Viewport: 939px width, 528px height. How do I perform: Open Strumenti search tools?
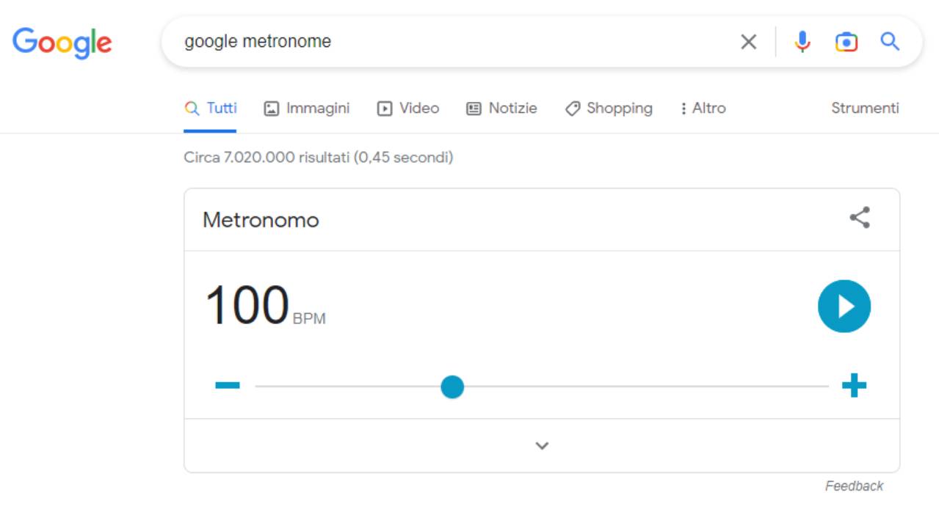(865, 109)
